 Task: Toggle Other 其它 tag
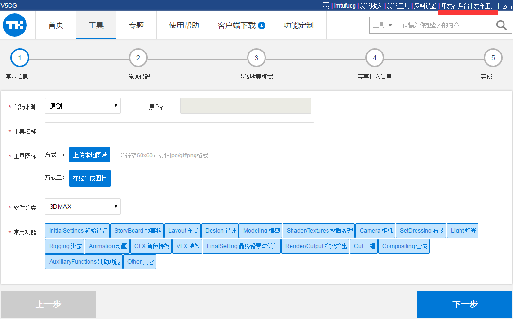[141, 262]
